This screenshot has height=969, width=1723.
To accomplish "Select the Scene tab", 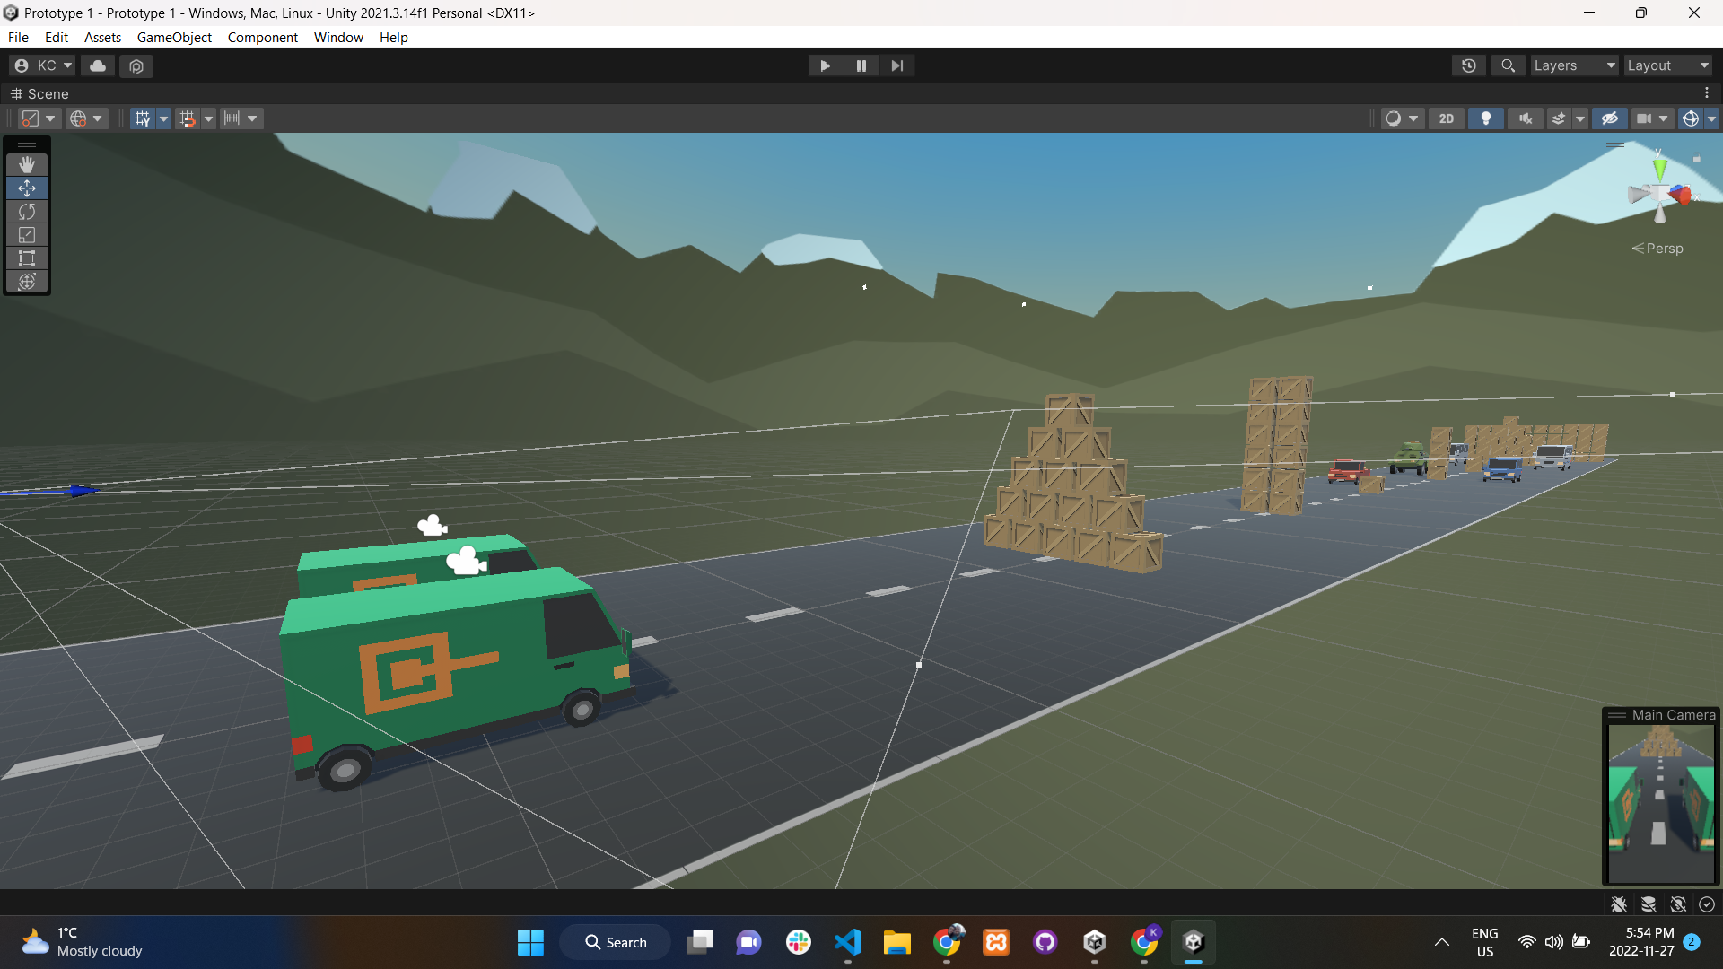I will (x=39, y=93).
